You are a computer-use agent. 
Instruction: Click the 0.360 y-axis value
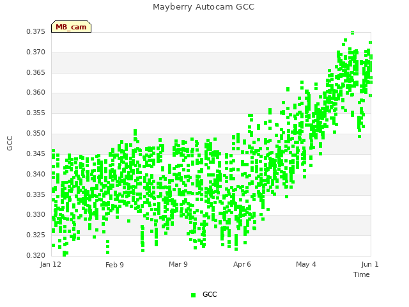click(36, 92)
